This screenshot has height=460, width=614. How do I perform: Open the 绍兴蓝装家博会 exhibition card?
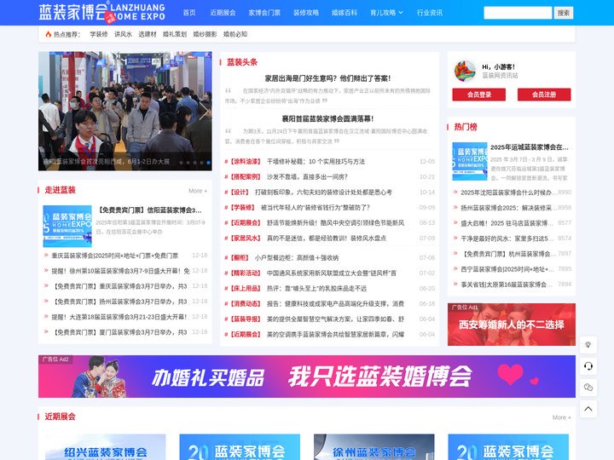(106, 446)
